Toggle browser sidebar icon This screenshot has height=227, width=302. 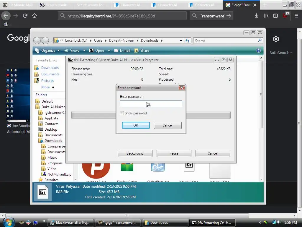click(x=275, y=16)
